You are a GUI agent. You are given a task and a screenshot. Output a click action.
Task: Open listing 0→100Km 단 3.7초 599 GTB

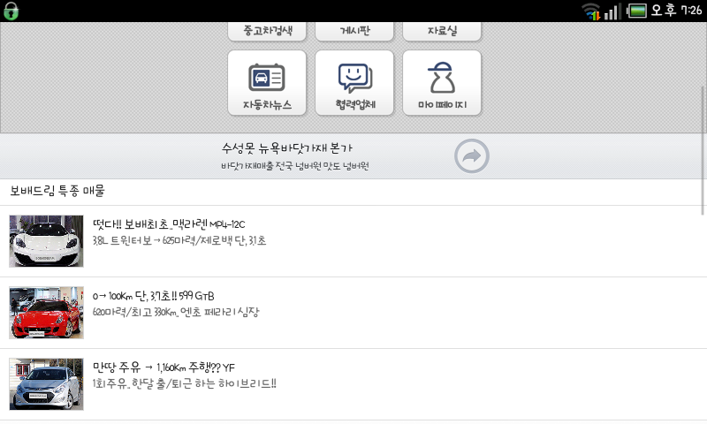(x=153, y=296)
